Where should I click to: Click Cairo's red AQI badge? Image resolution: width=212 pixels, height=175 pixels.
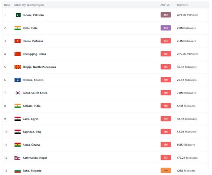tap(166, 119)
